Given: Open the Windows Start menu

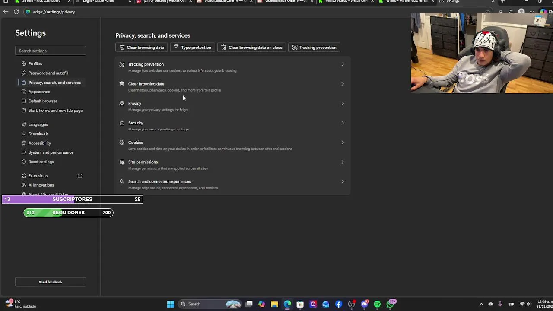Looking at the screenshot, I should [170, 304].
